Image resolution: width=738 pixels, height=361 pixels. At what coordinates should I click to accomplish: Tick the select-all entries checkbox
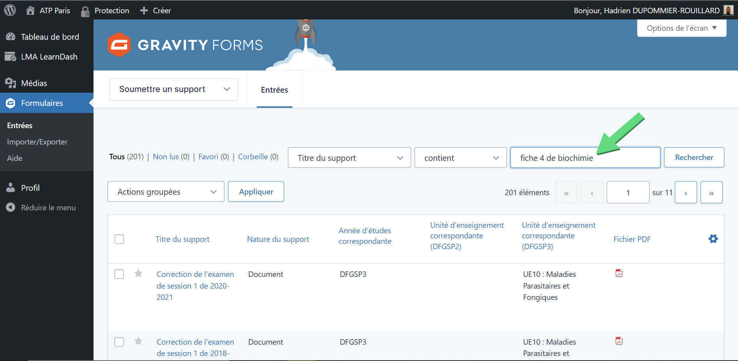(119, 239)
